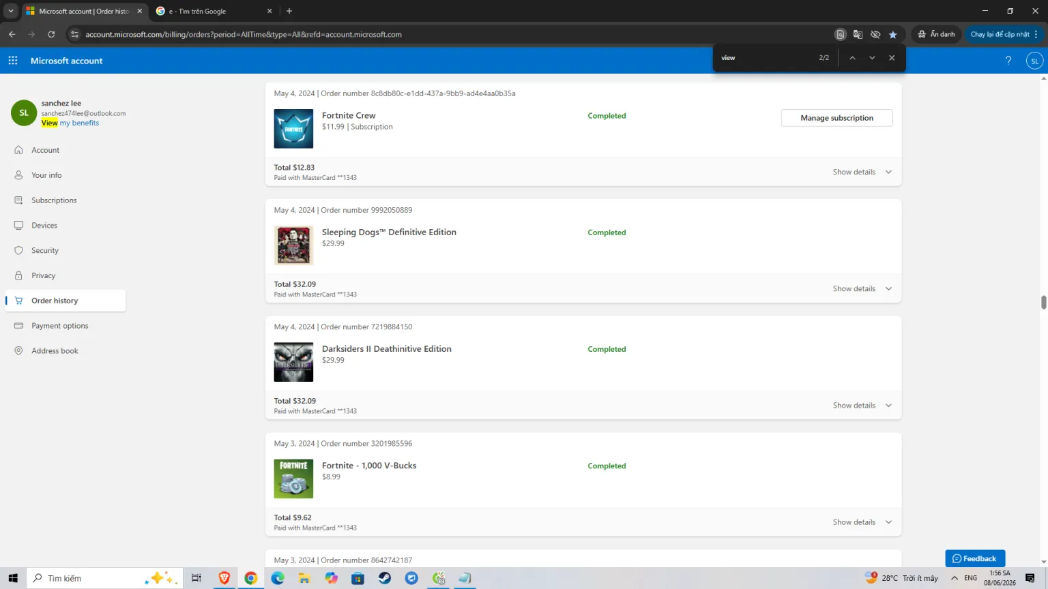The image size is (1048, 589).
Task: Switch to the Tìm trên Google tab
Action: [213, 11]
